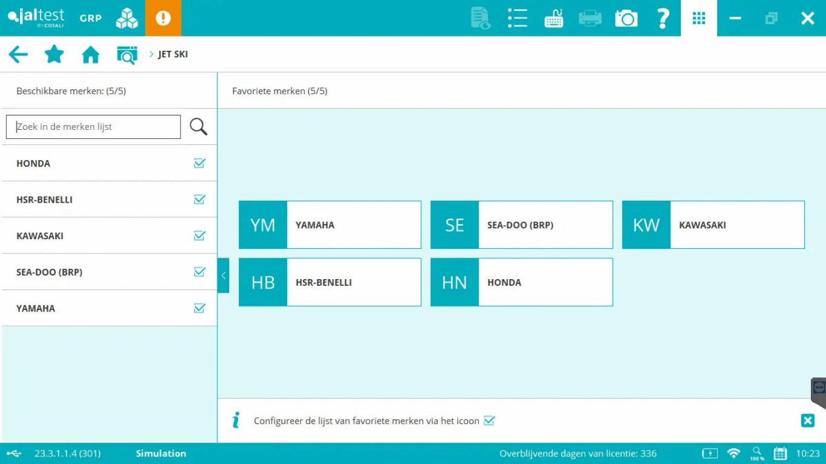826x464 pixels.
Task: Click the Simulation status label
Action: [x=161, y=454]
